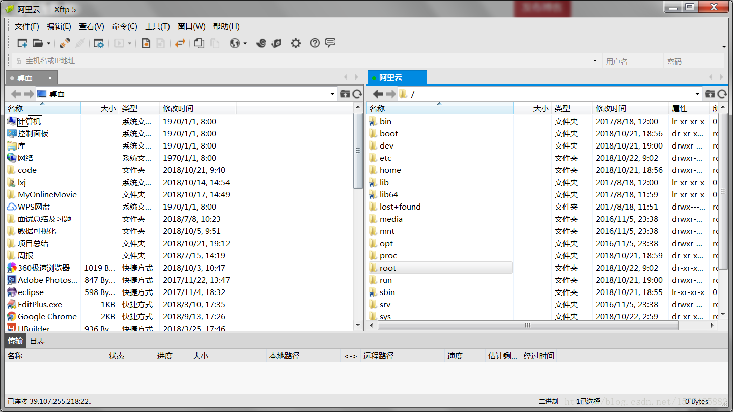Open the dropdown arrow beside the Open Session icon
Viewport: 733px width, 412px height.
[x=49, y=44]
